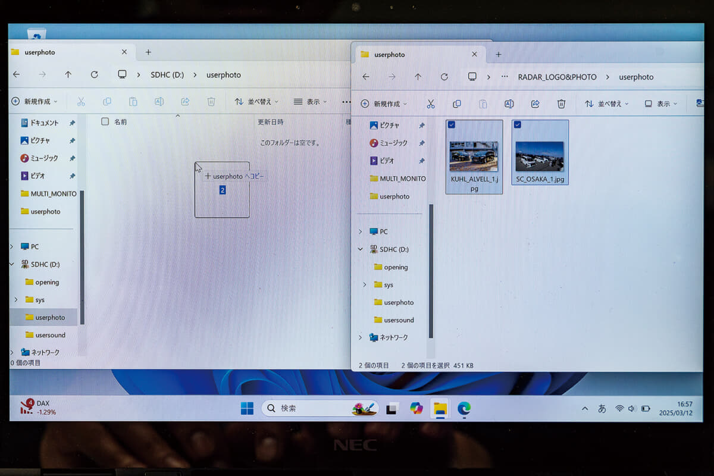
Task: Click the taskbar 検索 search box
Action: click(x=320, y=408)
